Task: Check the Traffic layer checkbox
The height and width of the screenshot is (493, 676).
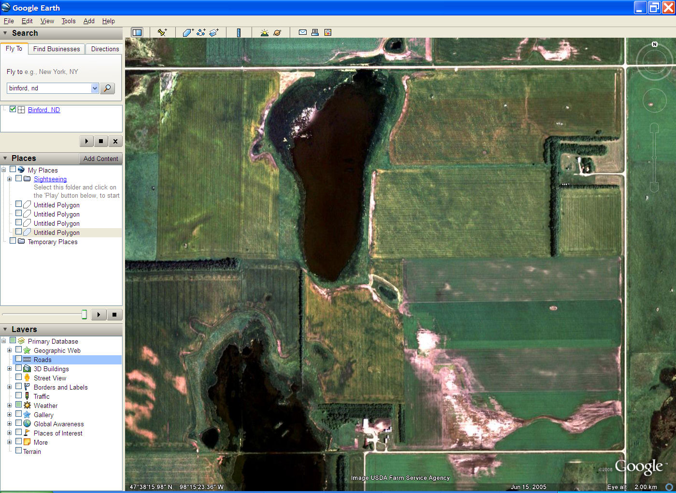Action: [18, 395]
